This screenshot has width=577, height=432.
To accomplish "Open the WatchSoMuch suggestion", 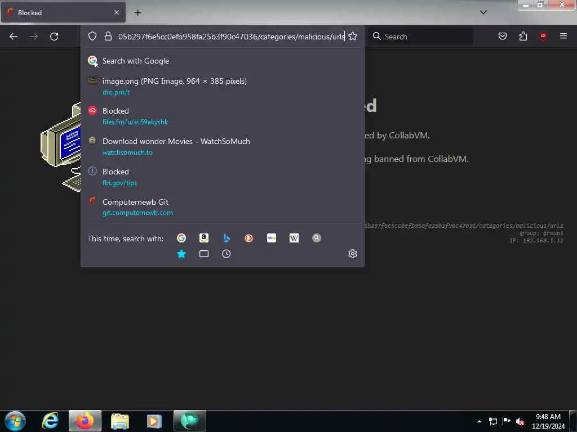I will coord(222,147).
